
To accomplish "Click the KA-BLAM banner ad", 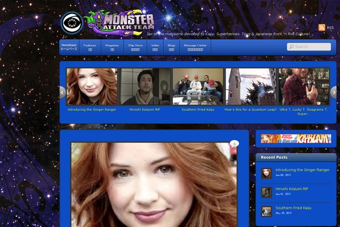I will [296, 138].
